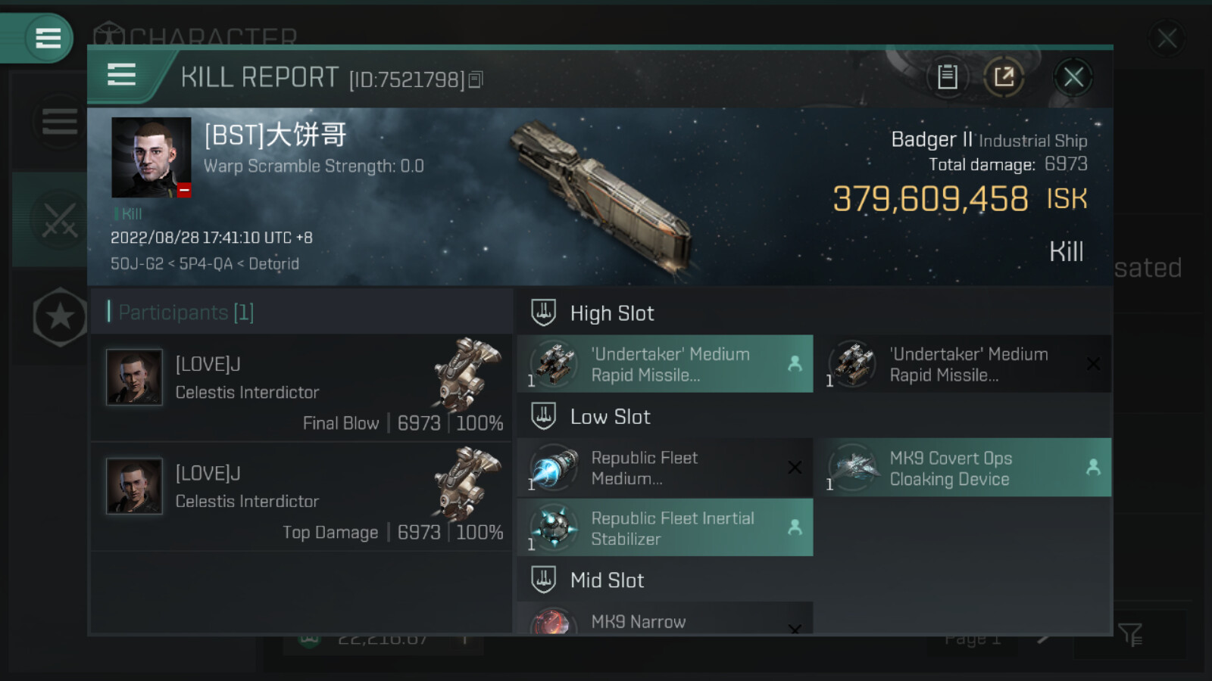Click the clipboard notes icon in header
Screen dimensions: 1212x681
click(947, 76)
